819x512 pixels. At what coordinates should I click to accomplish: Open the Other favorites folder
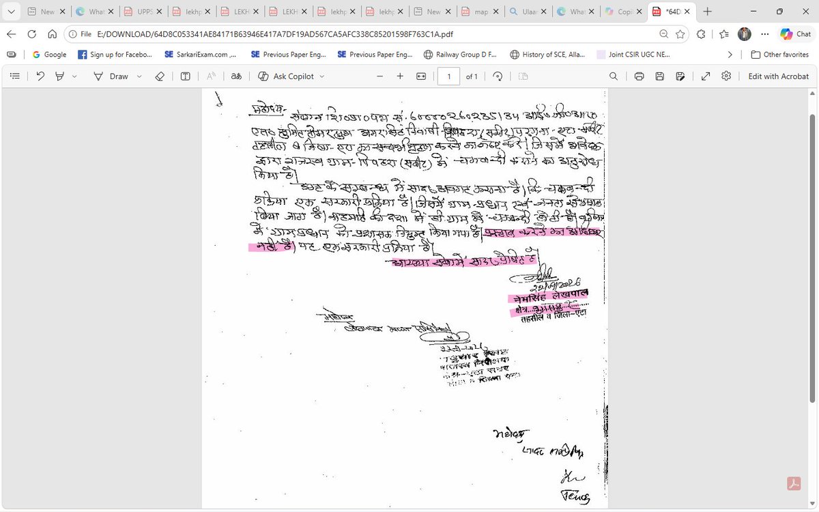click(780, 55)
